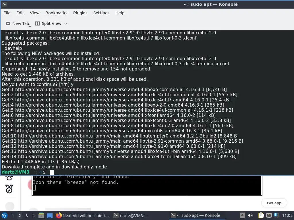Switch to virtual desktop 1
The height and width of the screenshot is (220, 294).
click(x=13, y=216)
